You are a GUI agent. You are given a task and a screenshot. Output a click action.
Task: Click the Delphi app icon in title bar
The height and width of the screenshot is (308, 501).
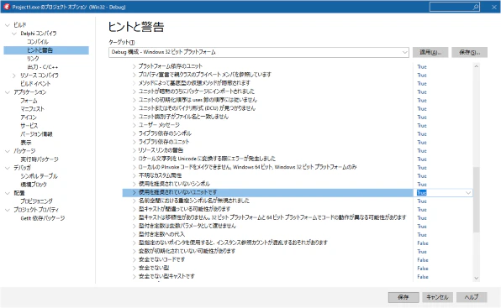click(7, 7)
